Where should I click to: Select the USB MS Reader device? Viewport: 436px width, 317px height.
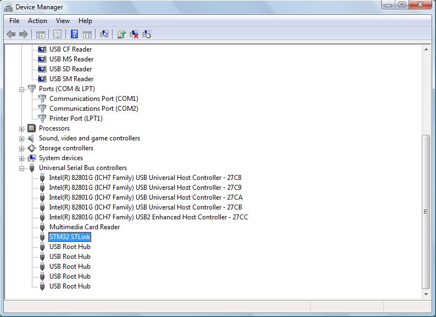tap(71, 59)
